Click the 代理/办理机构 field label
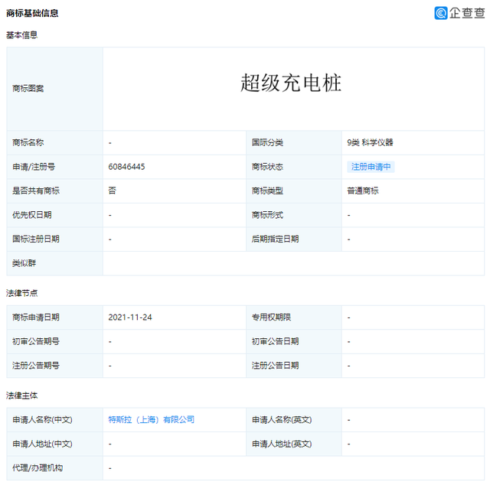Image resolution: width=490 pixels, height=485 pixels. 38,467
